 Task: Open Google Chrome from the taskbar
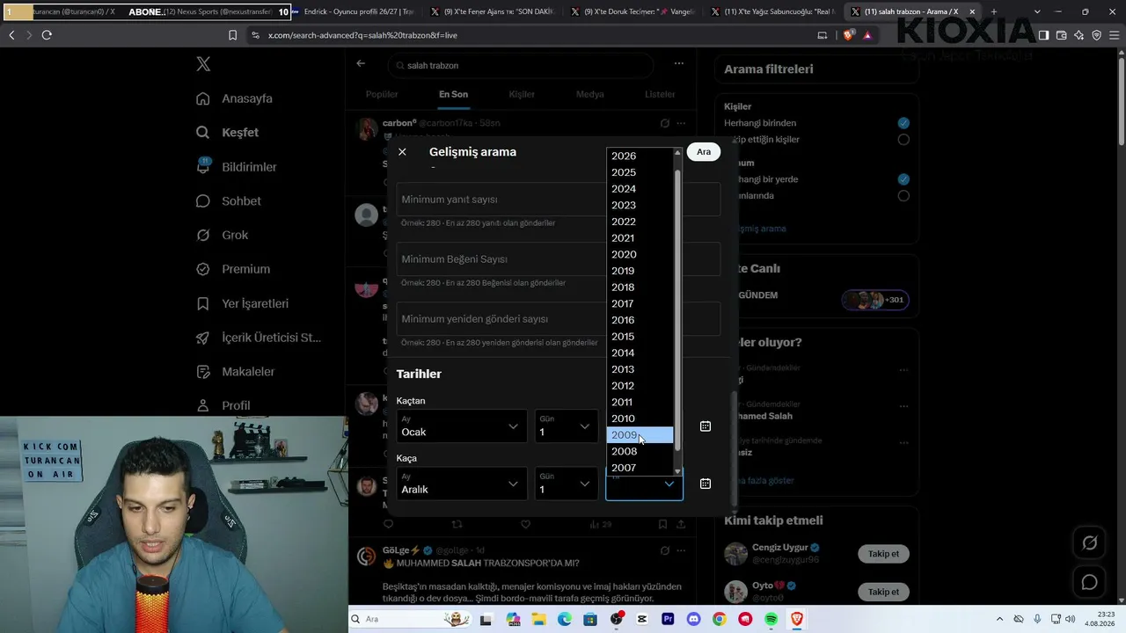click(x=719, y=620)
